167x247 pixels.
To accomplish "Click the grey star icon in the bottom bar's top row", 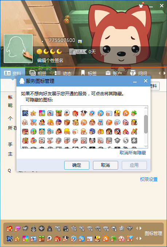I will coord(121,228).
